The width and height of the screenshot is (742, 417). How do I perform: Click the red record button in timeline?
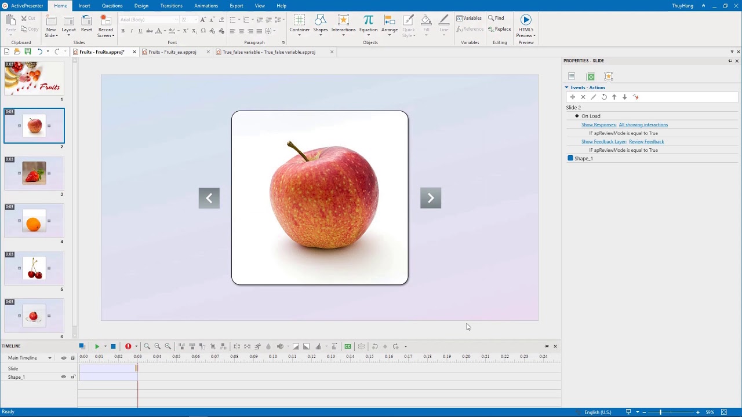pos(128,346)
